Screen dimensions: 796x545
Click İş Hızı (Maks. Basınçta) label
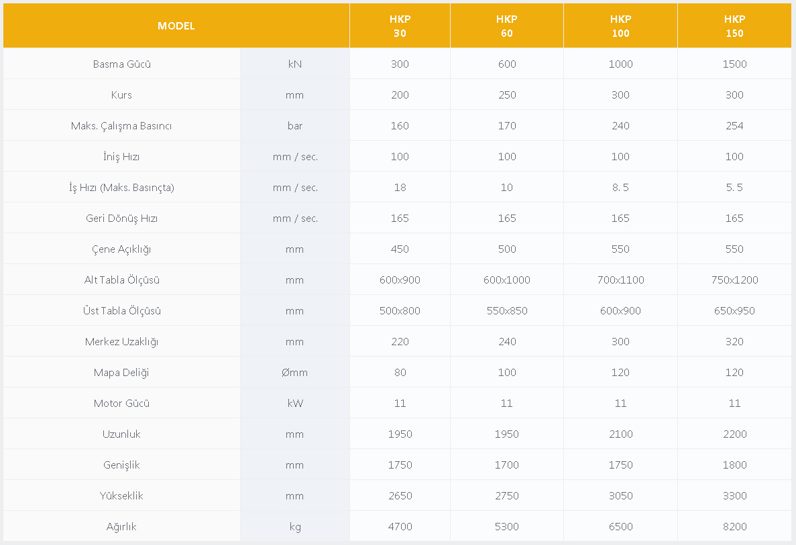tap(122, 188)
